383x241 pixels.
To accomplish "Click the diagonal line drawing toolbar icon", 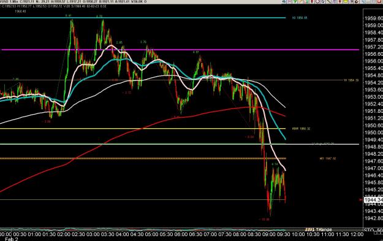I will pos(329,1).
